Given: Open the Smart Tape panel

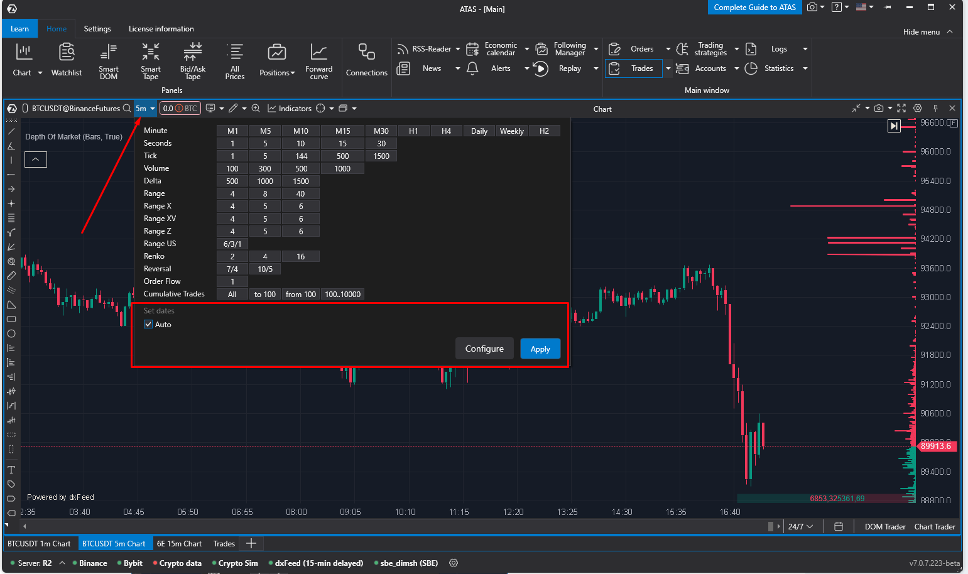Looking at the screenshot, I should coord(151,61).
